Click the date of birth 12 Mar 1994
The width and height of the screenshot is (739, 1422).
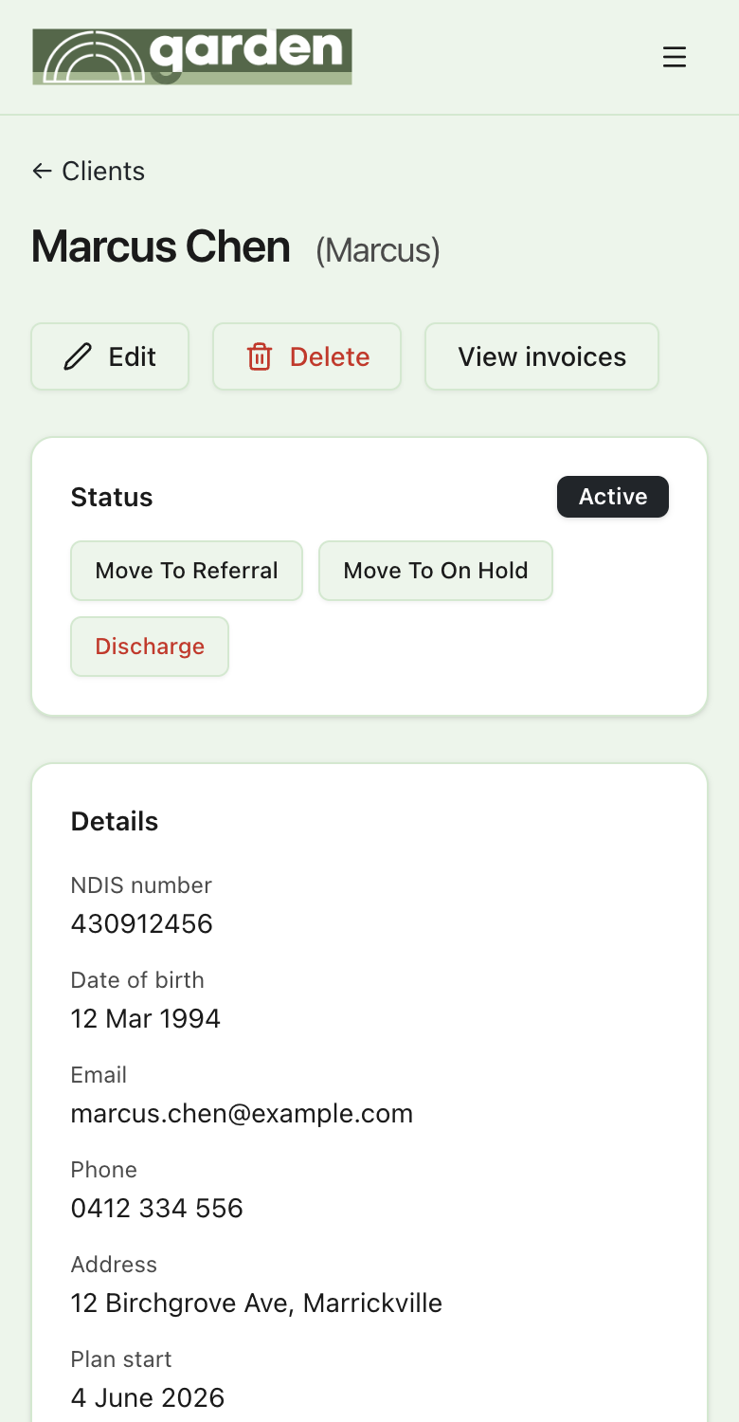pos(146,1018)
